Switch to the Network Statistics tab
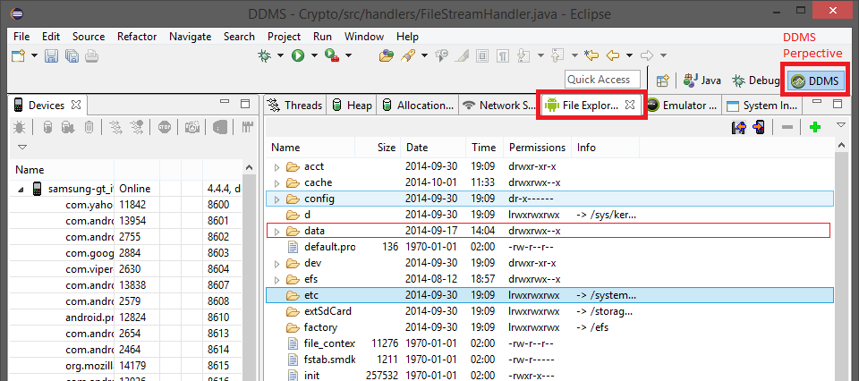This screenshot has width=859, height=381. (x=499, y=106)
